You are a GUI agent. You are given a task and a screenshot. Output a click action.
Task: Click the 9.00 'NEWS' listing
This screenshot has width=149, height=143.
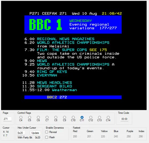tap(42, 61)
